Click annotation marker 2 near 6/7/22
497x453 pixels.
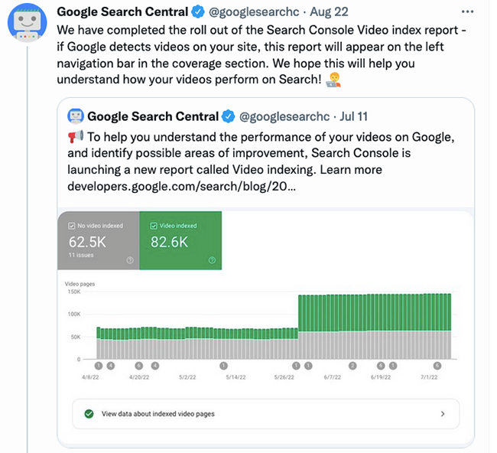pyautogui.click(x=352, y=366)
